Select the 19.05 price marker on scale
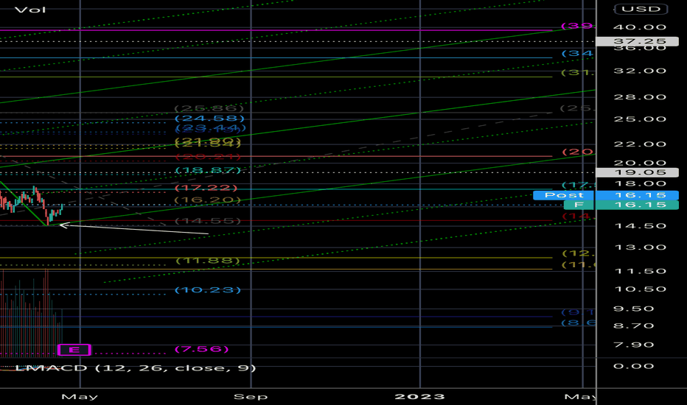Image resolution: width=687 pixels, height=405 pixels. [638, 172]
